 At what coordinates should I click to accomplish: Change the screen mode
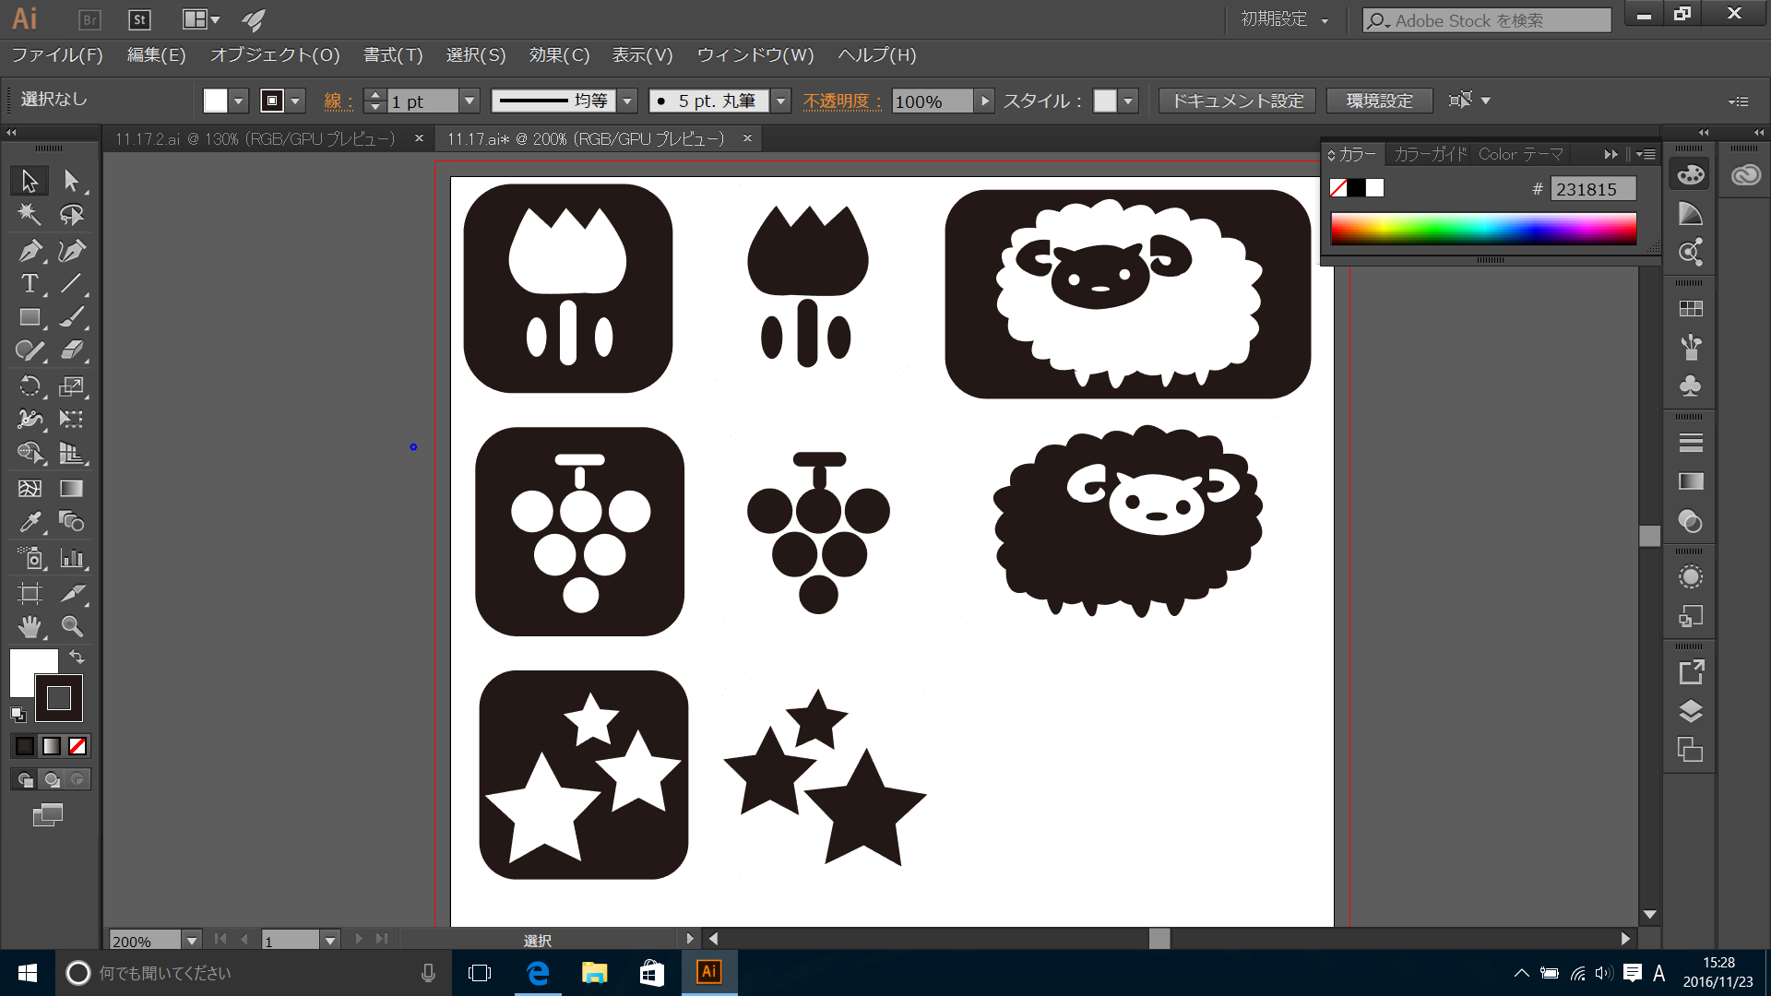pyautogui.click(x=48, y=814)
